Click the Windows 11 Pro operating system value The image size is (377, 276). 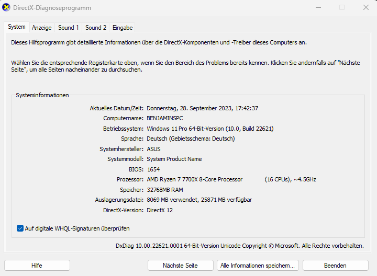(210, 129)
